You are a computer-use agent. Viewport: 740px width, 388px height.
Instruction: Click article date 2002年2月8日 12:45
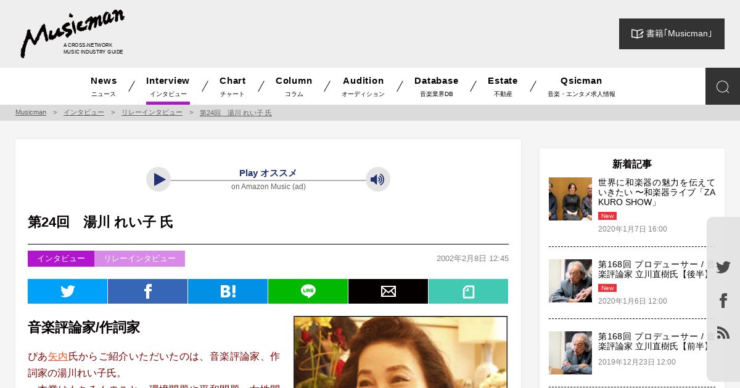click(x=472, y=259)
